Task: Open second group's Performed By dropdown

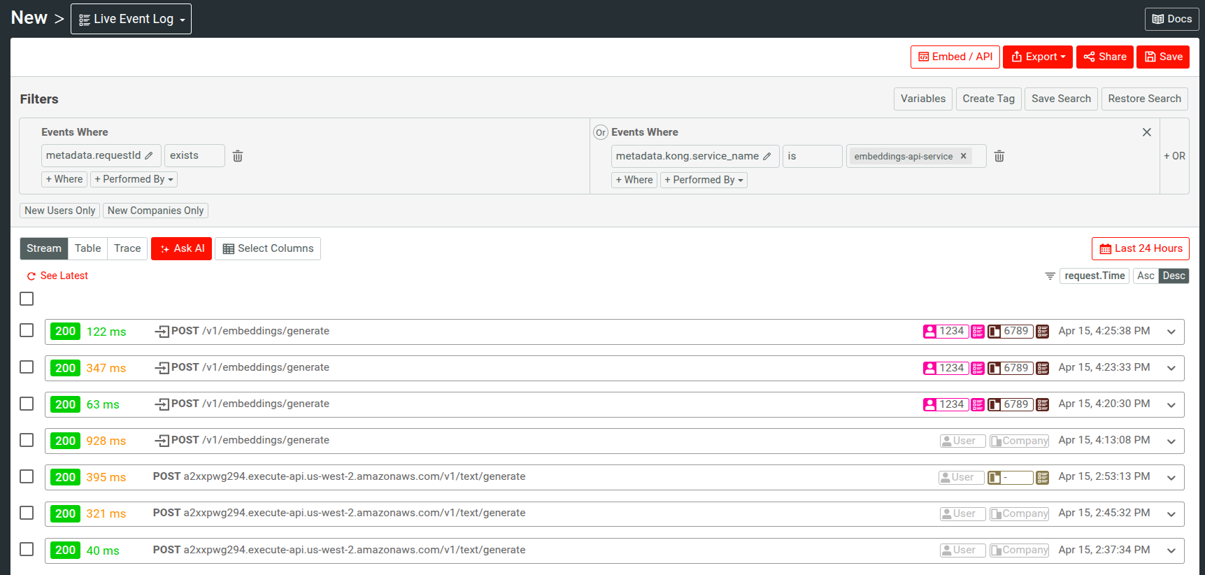Action: (704, 180)
